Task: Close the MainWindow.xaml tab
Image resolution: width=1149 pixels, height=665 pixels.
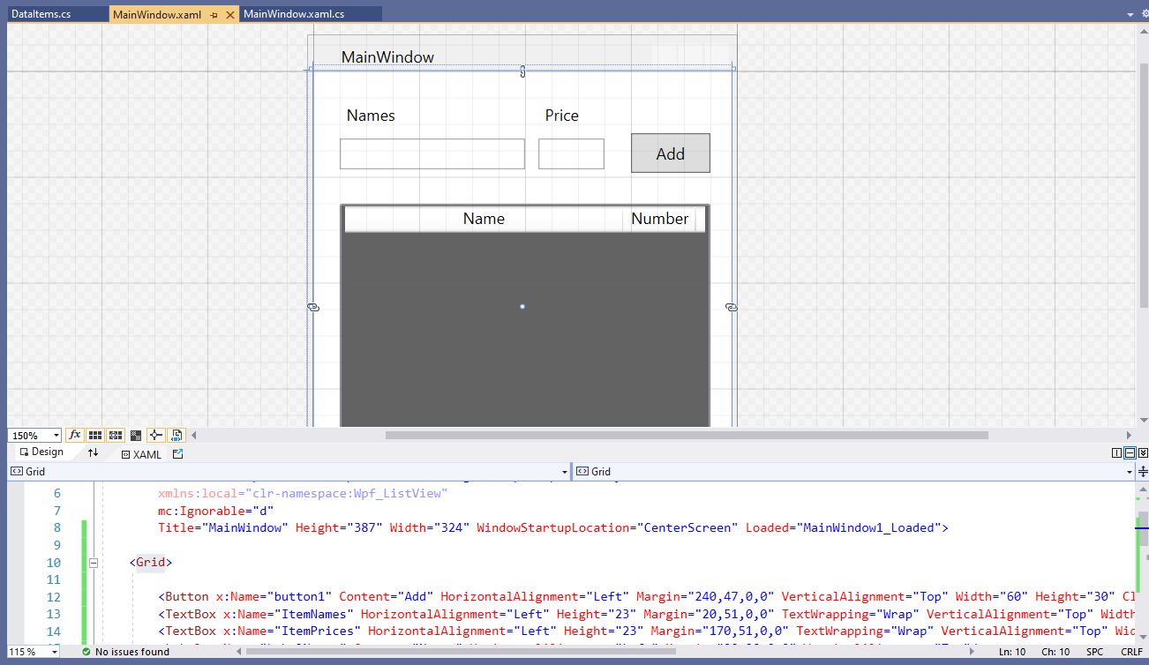Action: 230,15
